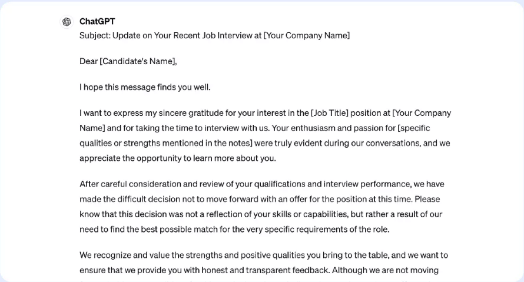Click the Subject line of the email
The width and height of the screenshot is (524, 282).
coord(214,35)
